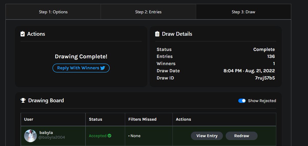Open the Step 1: Options tab
Image resolution: width=308 pixels, height=146 pixels.
pyautogui.click(x=53, y=12)
